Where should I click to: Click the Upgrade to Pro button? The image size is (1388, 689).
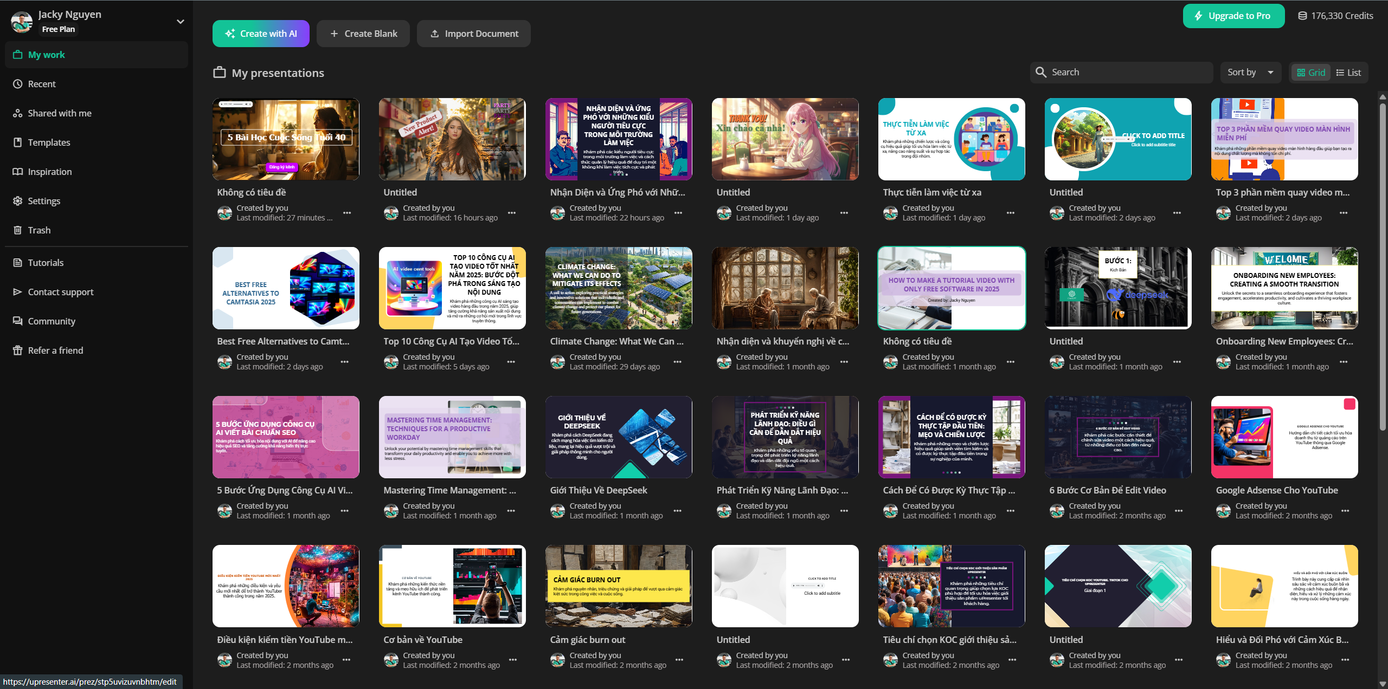pyautogui.click(x=1233, y=16)
